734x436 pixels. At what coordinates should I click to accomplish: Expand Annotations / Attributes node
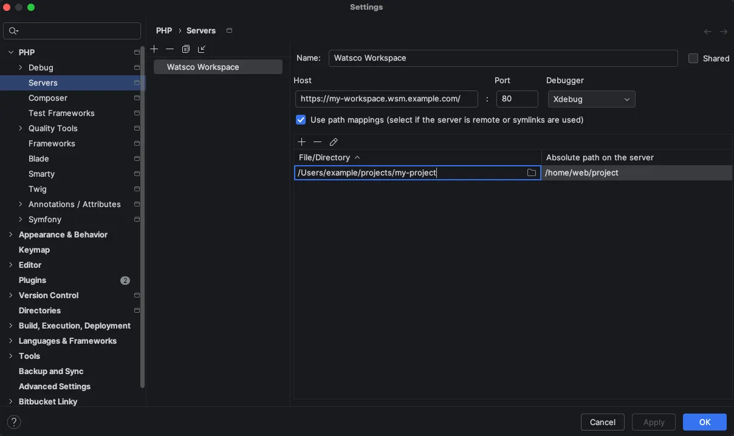21,204
